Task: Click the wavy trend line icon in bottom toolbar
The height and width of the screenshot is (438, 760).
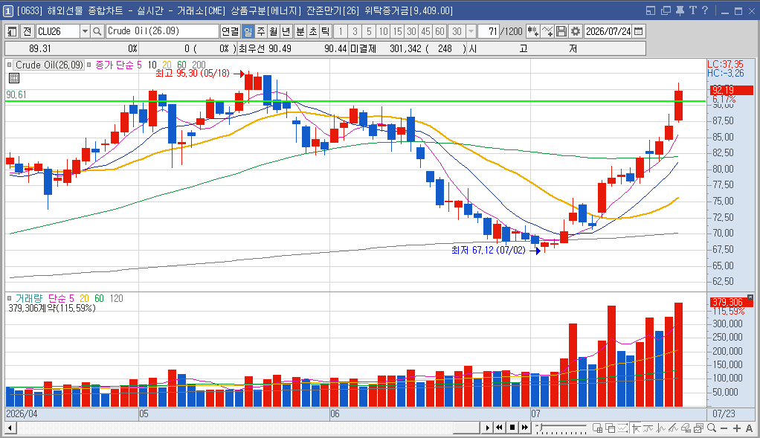Action: pos(648,428)
